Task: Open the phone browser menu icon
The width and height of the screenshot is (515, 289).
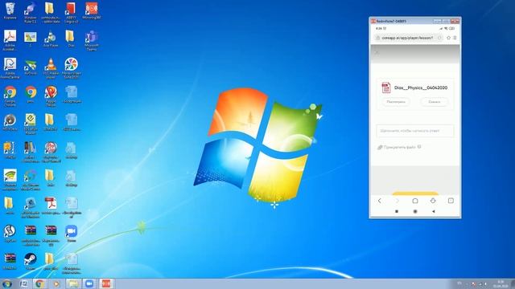Action: coord(455,38)
